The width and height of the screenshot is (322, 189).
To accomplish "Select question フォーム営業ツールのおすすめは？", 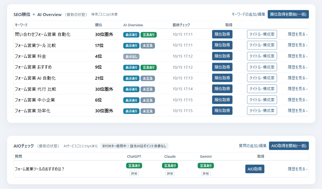I will click(40, 169).
